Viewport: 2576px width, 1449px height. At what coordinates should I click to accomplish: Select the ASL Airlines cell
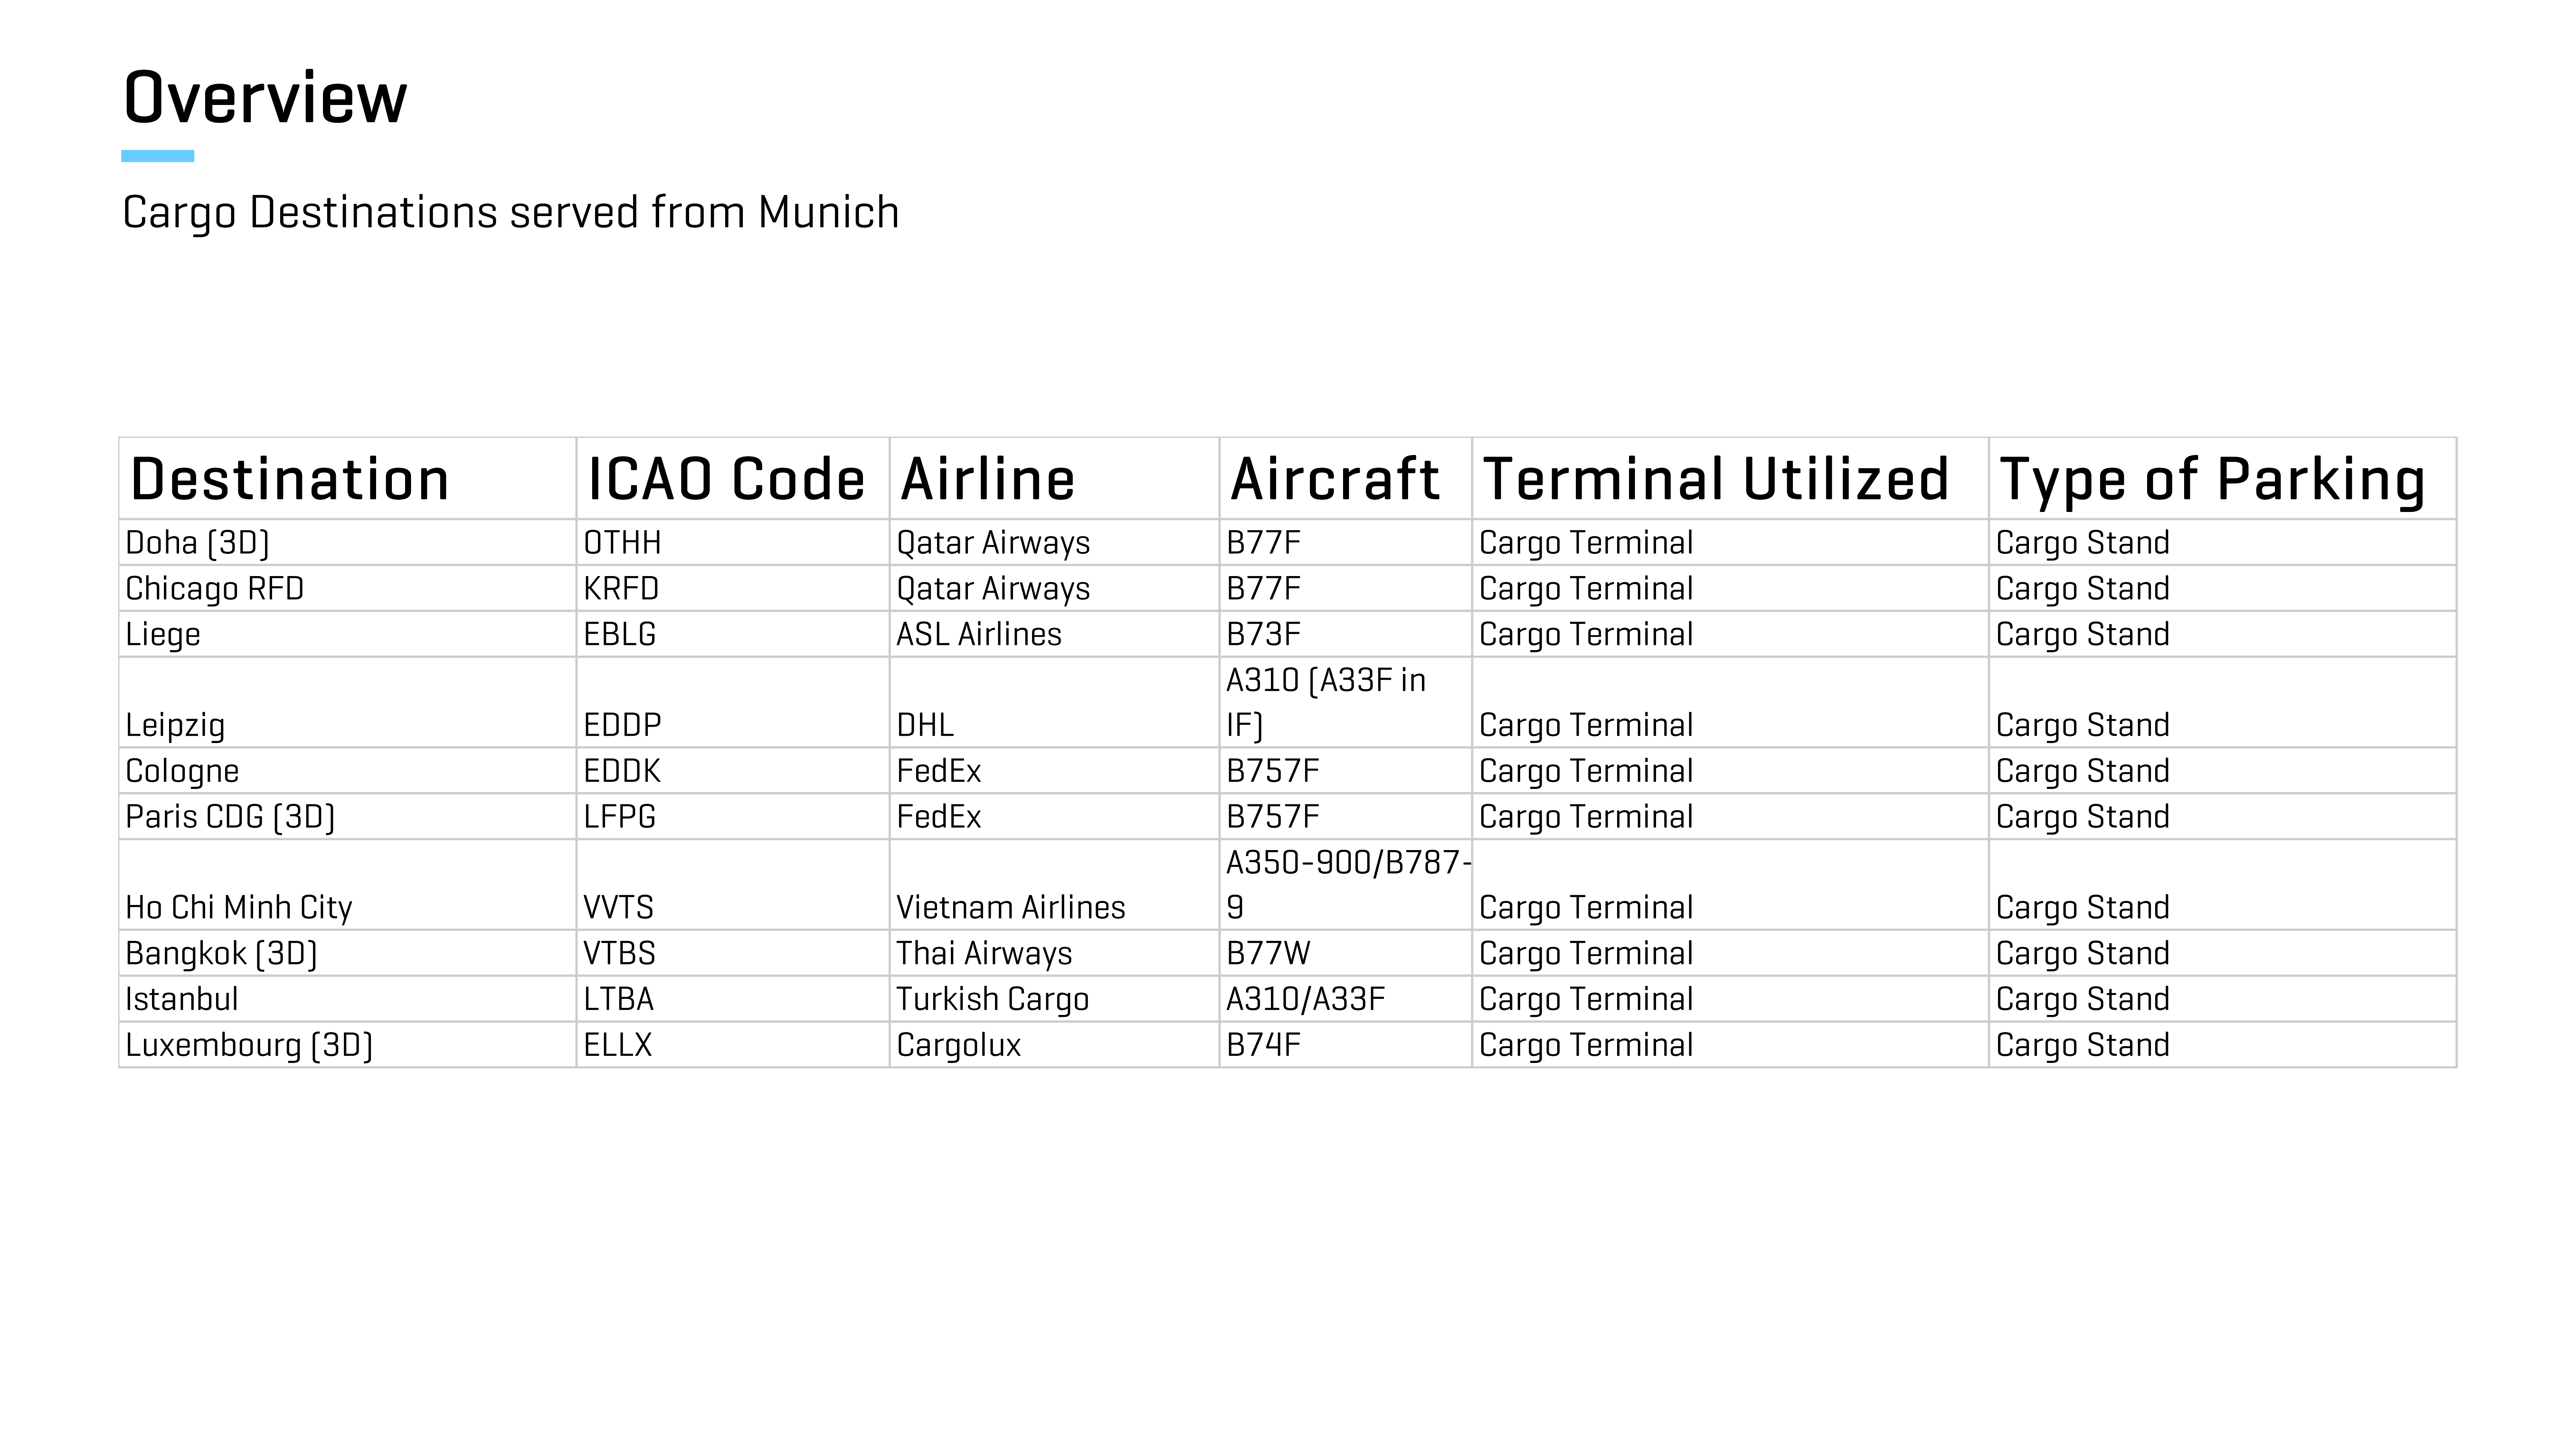coord(1054,634)
